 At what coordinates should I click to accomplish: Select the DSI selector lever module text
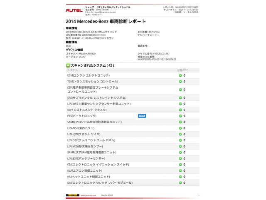(x=100, y=183)
